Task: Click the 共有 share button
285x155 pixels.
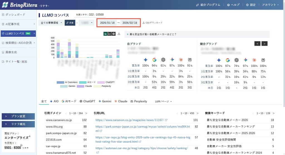Action: pyautogui.click(x=70, y=23)
